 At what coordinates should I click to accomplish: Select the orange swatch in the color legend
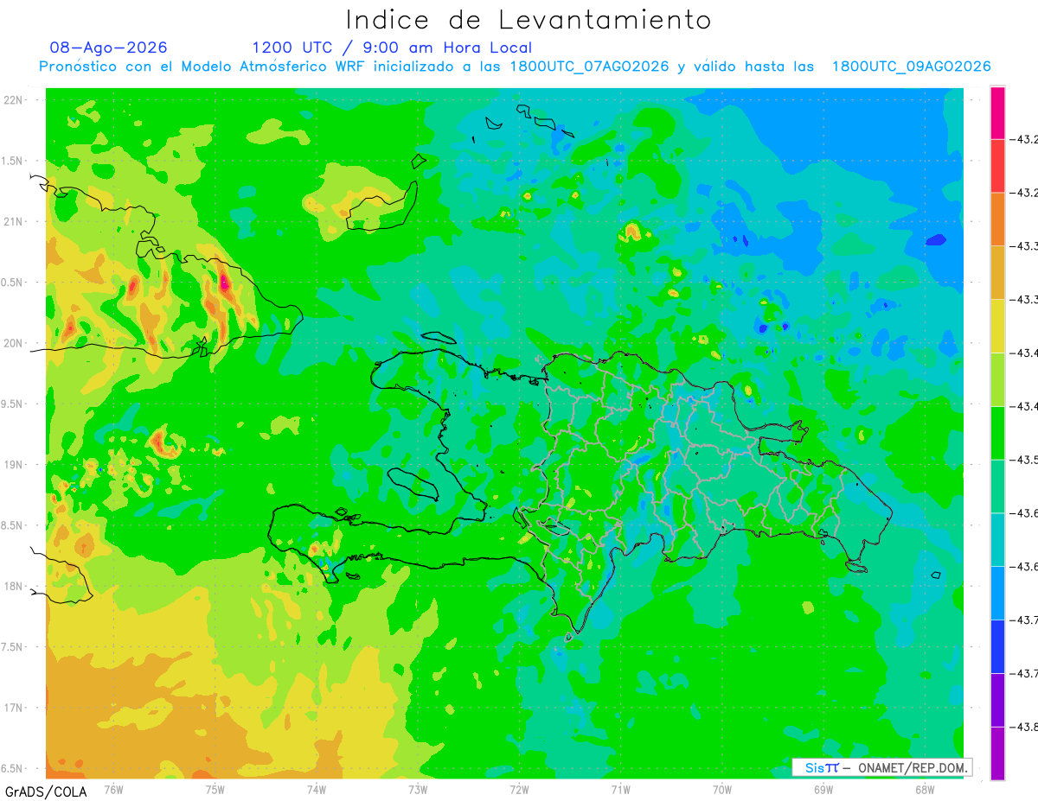[x=997, y=219]
